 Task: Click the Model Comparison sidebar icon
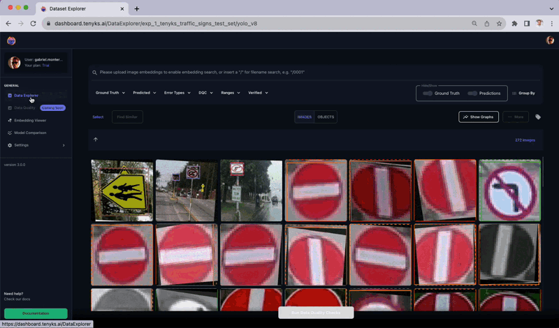coord(10,133)
